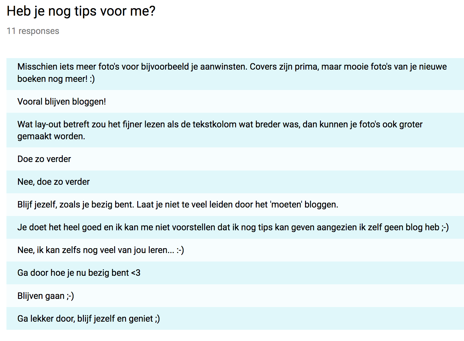This screenshot has width=464, height=341.
Task: Click the 'boeken nog meer! :)' second line text
Action: pyautogui.click(x=56, y=79)
